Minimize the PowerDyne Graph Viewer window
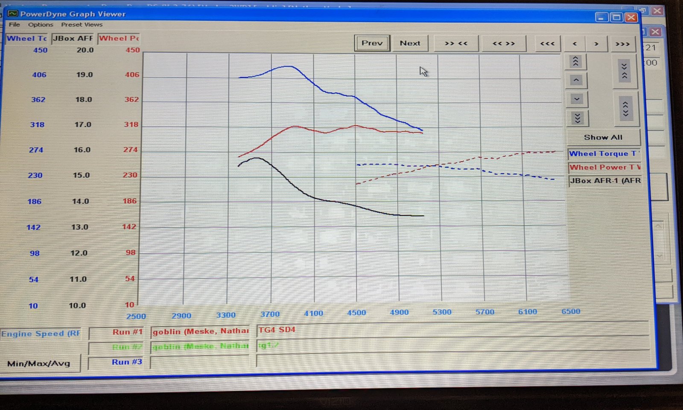 602,18
